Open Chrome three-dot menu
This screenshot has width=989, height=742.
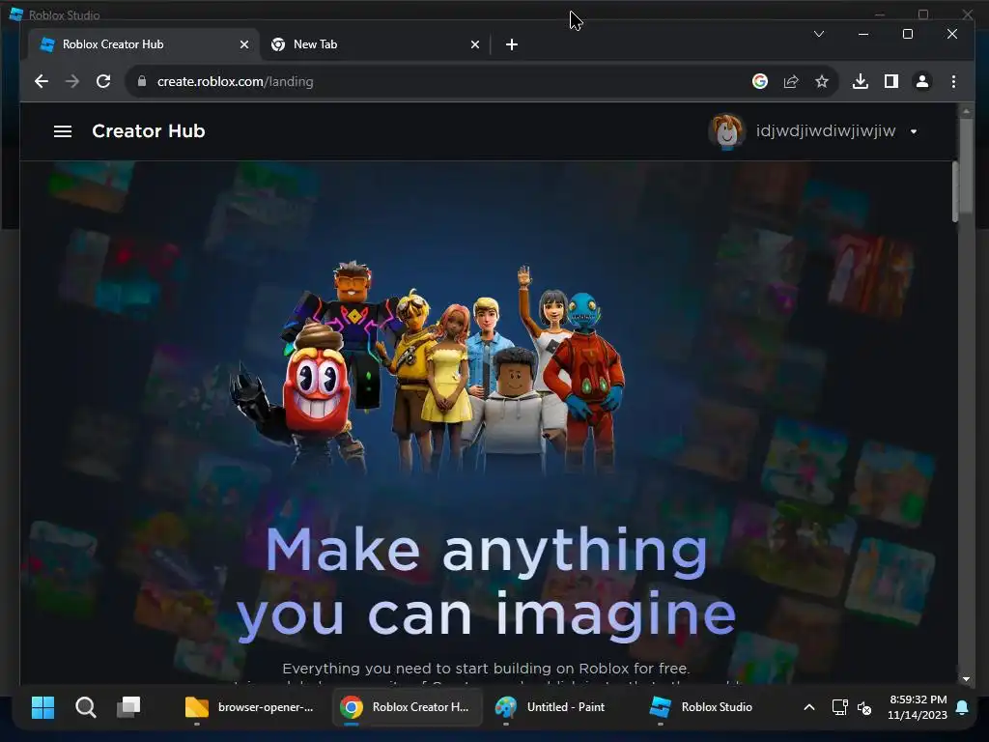click(x=953, y=81)
